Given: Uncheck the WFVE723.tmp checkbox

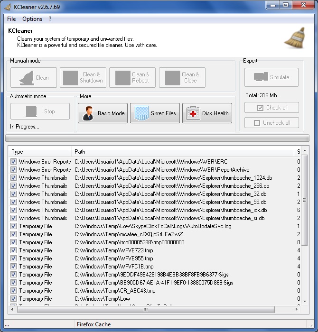Looking at the screenshot, I should click(x=13, y=250).
